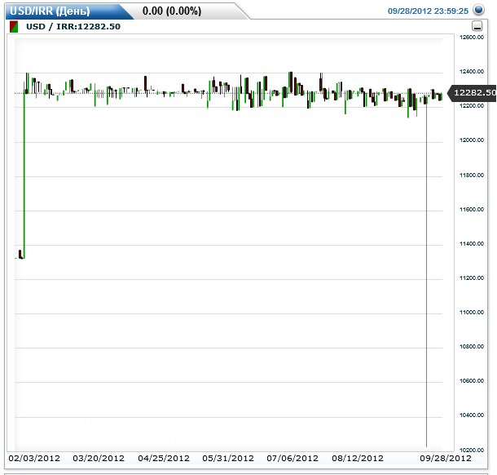Image resolution: width=497 pixels, height=475 pixels.
Task: Click the 10600.00 price axis label
Action: pyautogui.click(x=472, y=380)
